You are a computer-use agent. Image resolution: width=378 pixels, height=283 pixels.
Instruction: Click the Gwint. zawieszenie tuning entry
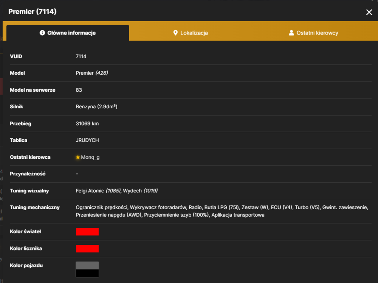tap(345, 207)
